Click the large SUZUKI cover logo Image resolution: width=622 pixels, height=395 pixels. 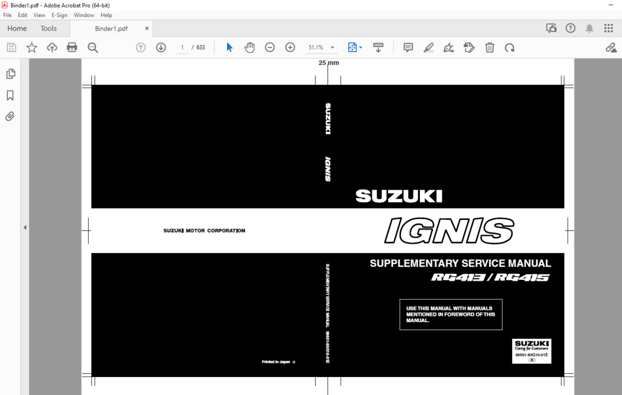[399, 196]
